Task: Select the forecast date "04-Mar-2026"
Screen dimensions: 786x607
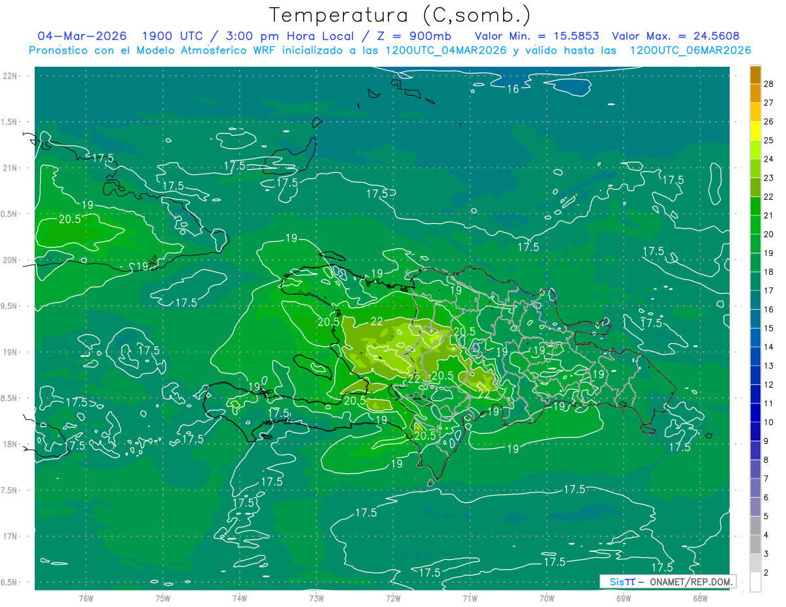Action: (x=83, y=36)
